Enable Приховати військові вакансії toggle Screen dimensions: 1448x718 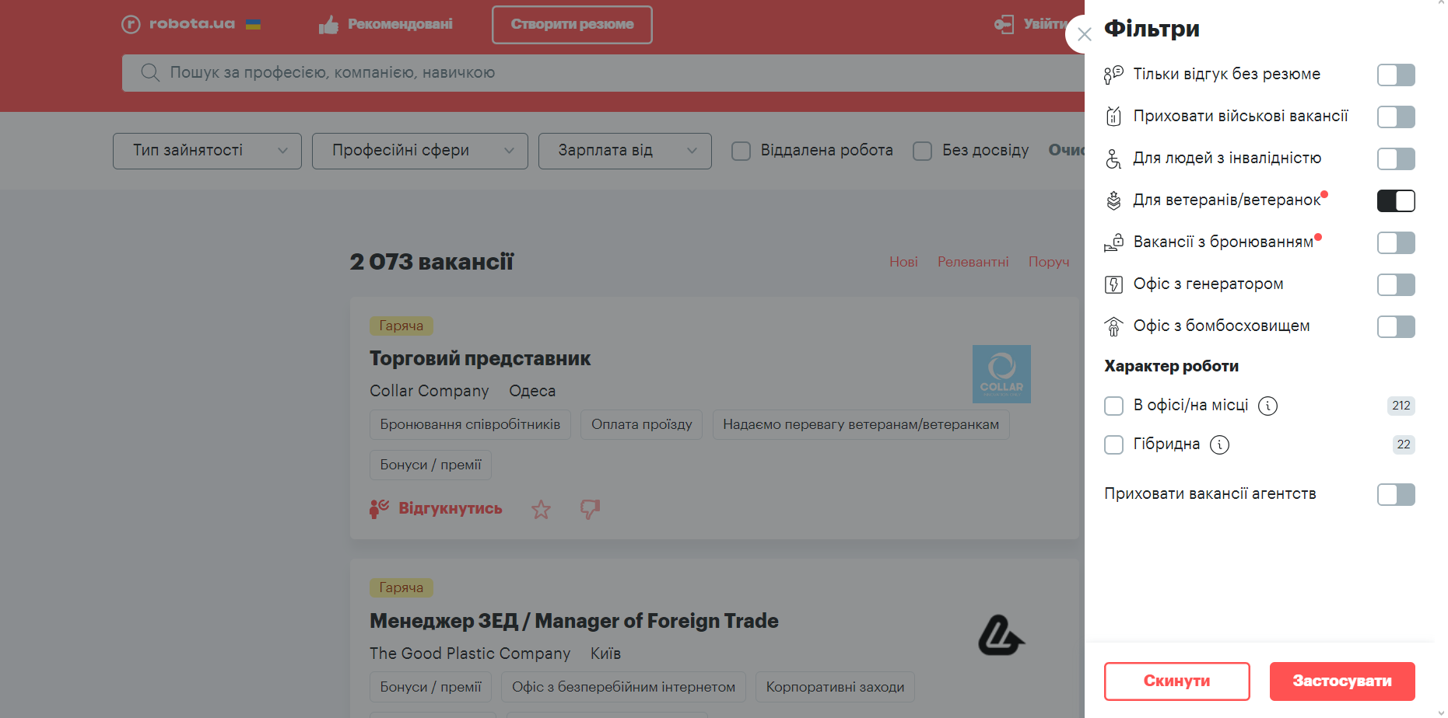point(1395,117)
